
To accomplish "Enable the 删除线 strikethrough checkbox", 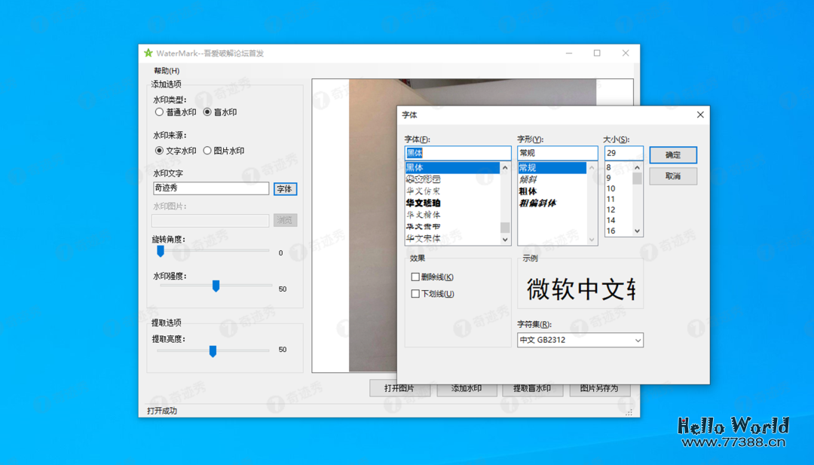I will click(x=415, y=277).
